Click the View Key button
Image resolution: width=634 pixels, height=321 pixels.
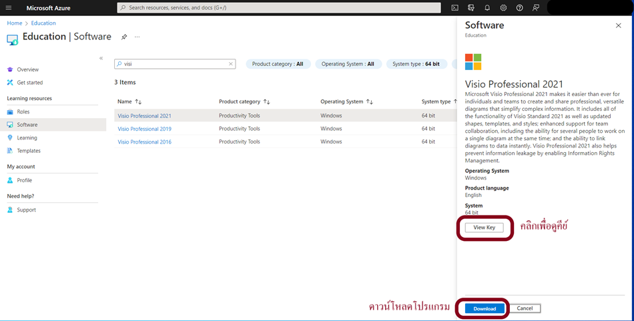pyautogui.click(x=484, y=228)
